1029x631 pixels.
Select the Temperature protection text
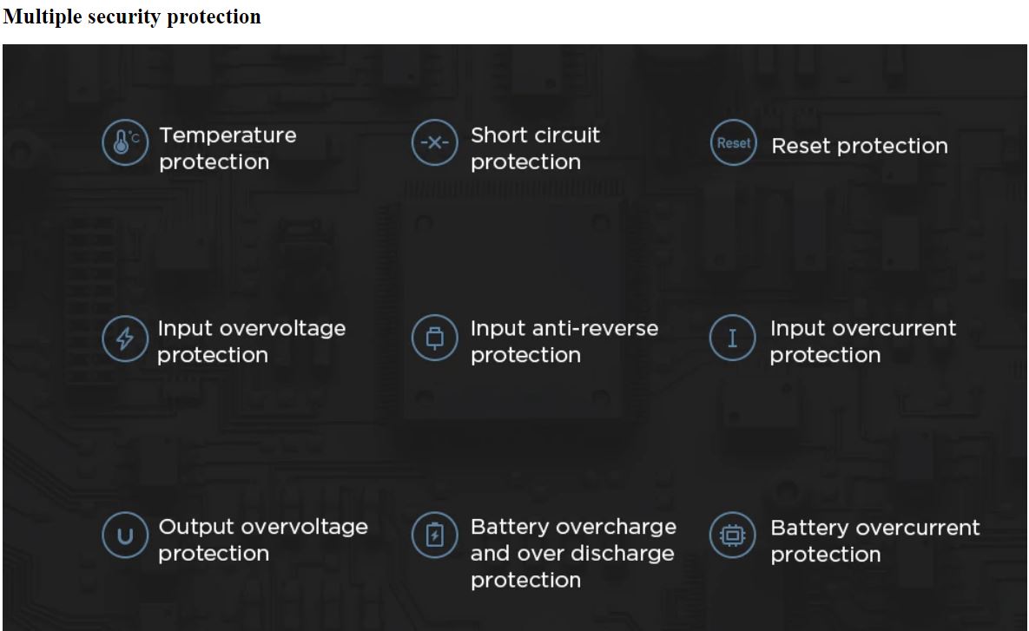pyautogui.click(x=228, y=148)
